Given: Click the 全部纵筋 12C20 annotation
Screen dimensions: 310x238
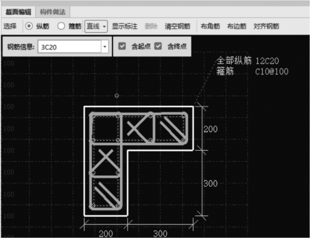Looking at the screenshot, I should 248,61.
